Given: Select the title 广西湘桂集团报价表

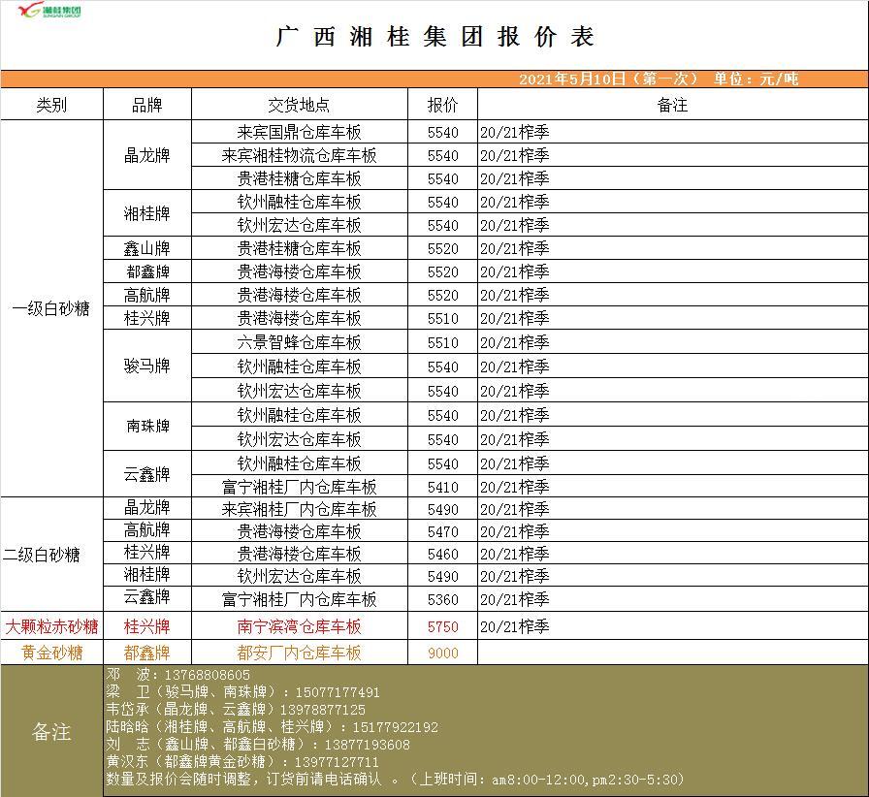Looking at the screenshot, I should 434,37.
